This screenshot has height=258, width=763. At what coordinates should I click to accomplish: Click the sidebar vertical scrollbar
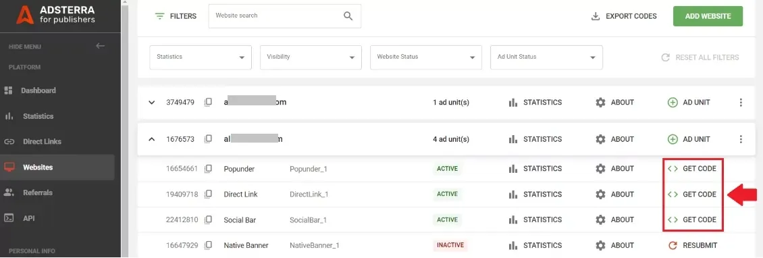pyautogui.click(x=125, y=128)
